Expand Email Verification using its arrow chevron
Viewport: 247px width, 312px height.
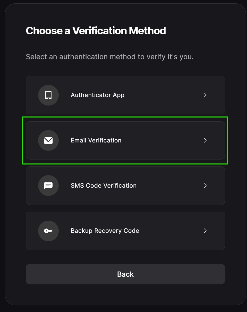click(x=205, y=140)
